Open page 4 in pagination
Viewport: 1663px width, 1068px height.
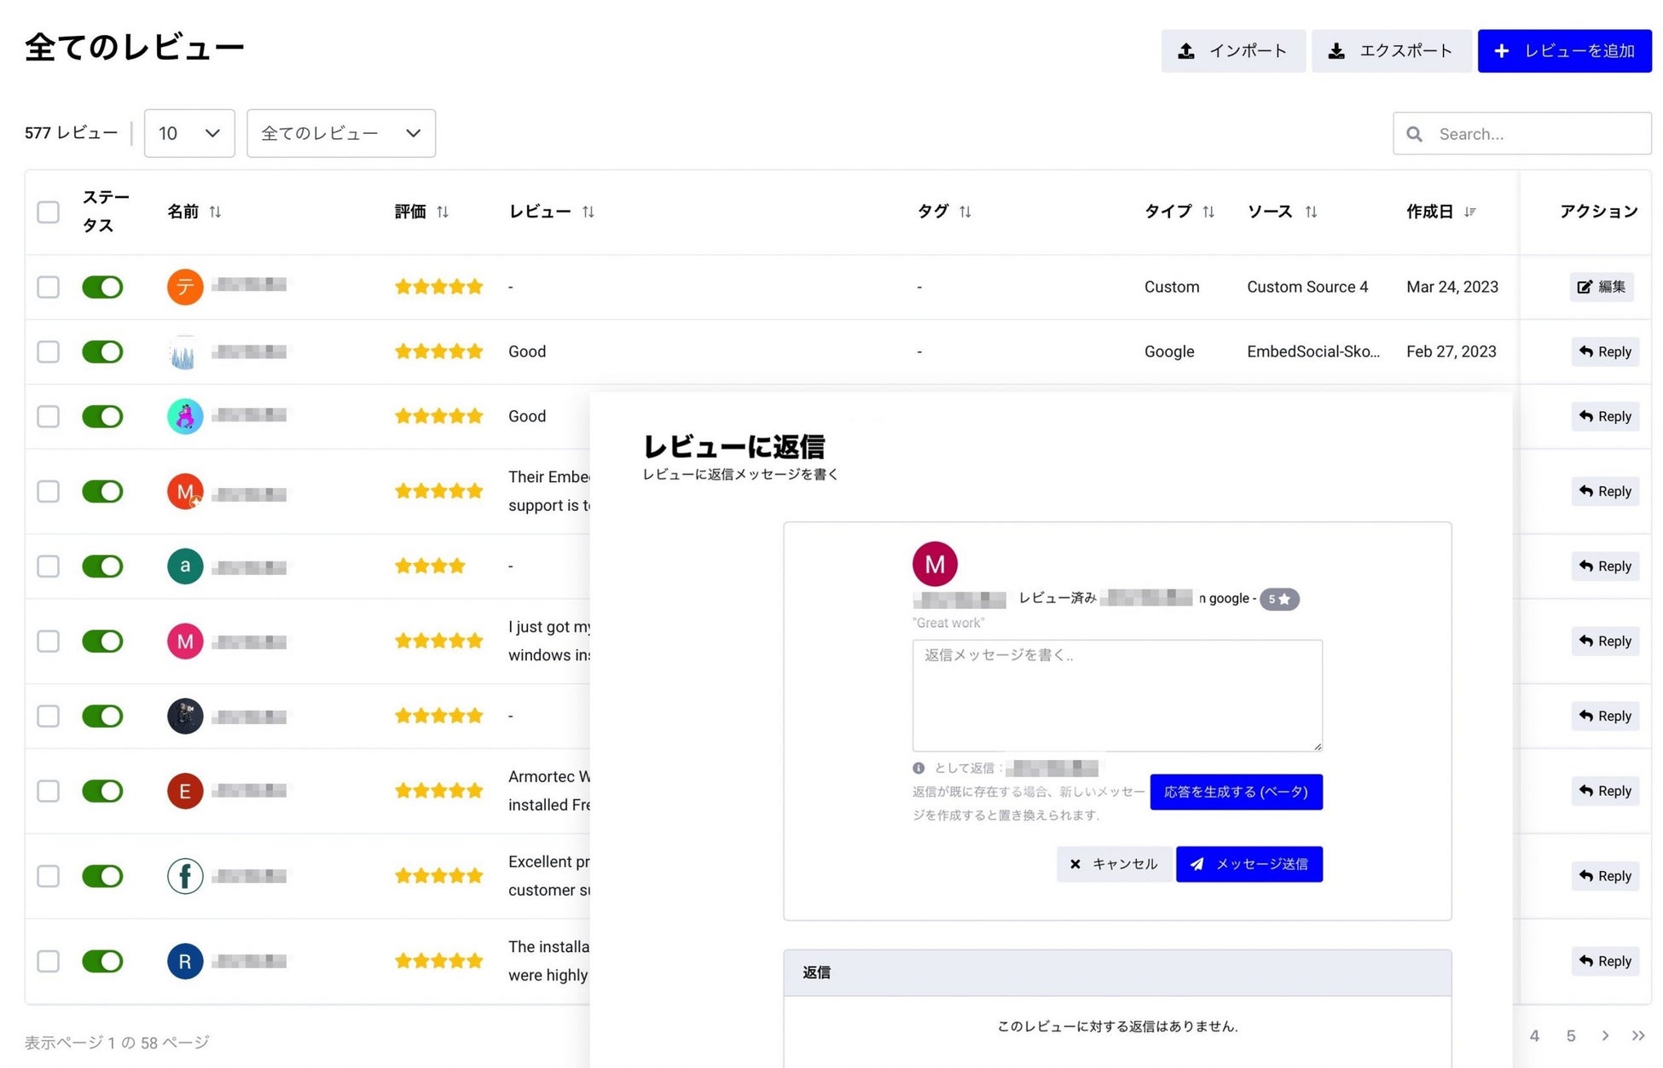(1534, 1036)
